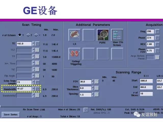Open the FOV arrow button

[97, 82]
